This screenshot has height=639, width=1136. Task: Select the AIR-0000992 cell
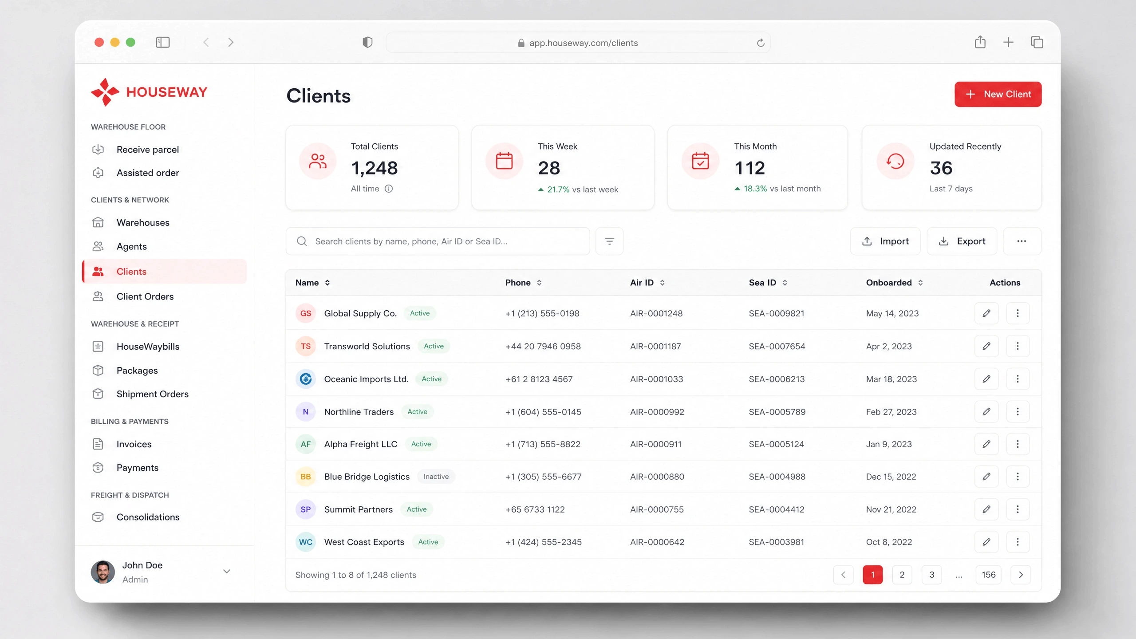click(x=657, y=412)
